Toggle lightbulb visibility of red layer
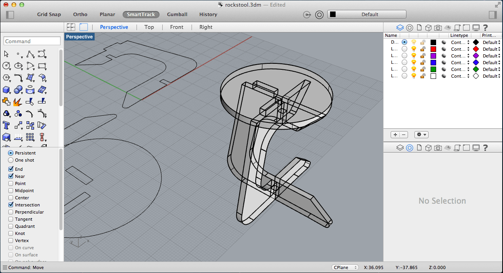Viewport: 503px width, 273px height. tap(414, 49)
